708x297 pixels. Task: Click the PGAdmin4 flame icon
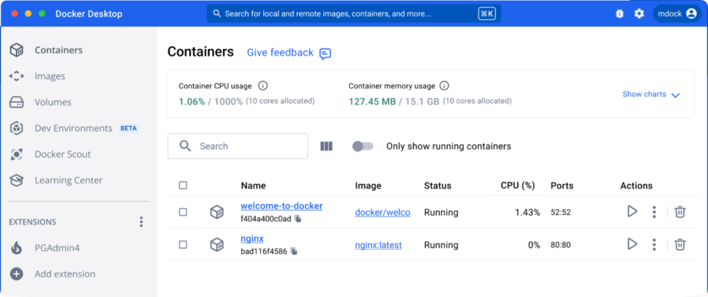point(16,248)
